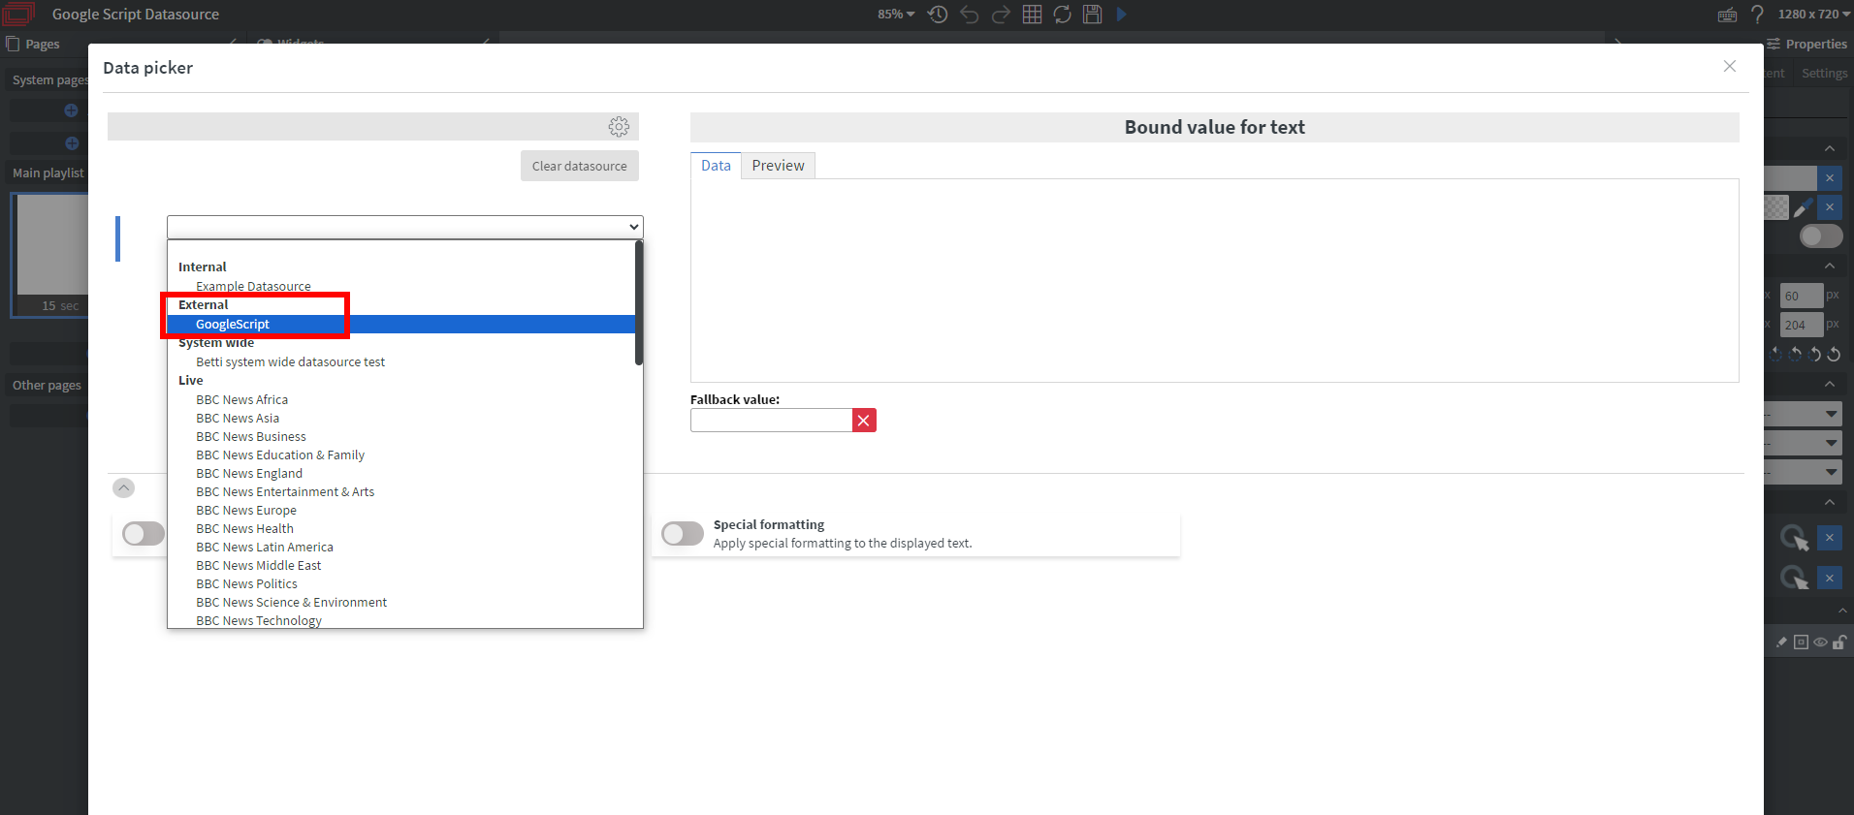1854x815 pixels.
Task: Open datasource settings gear icon
Action: tap(619, 127)
